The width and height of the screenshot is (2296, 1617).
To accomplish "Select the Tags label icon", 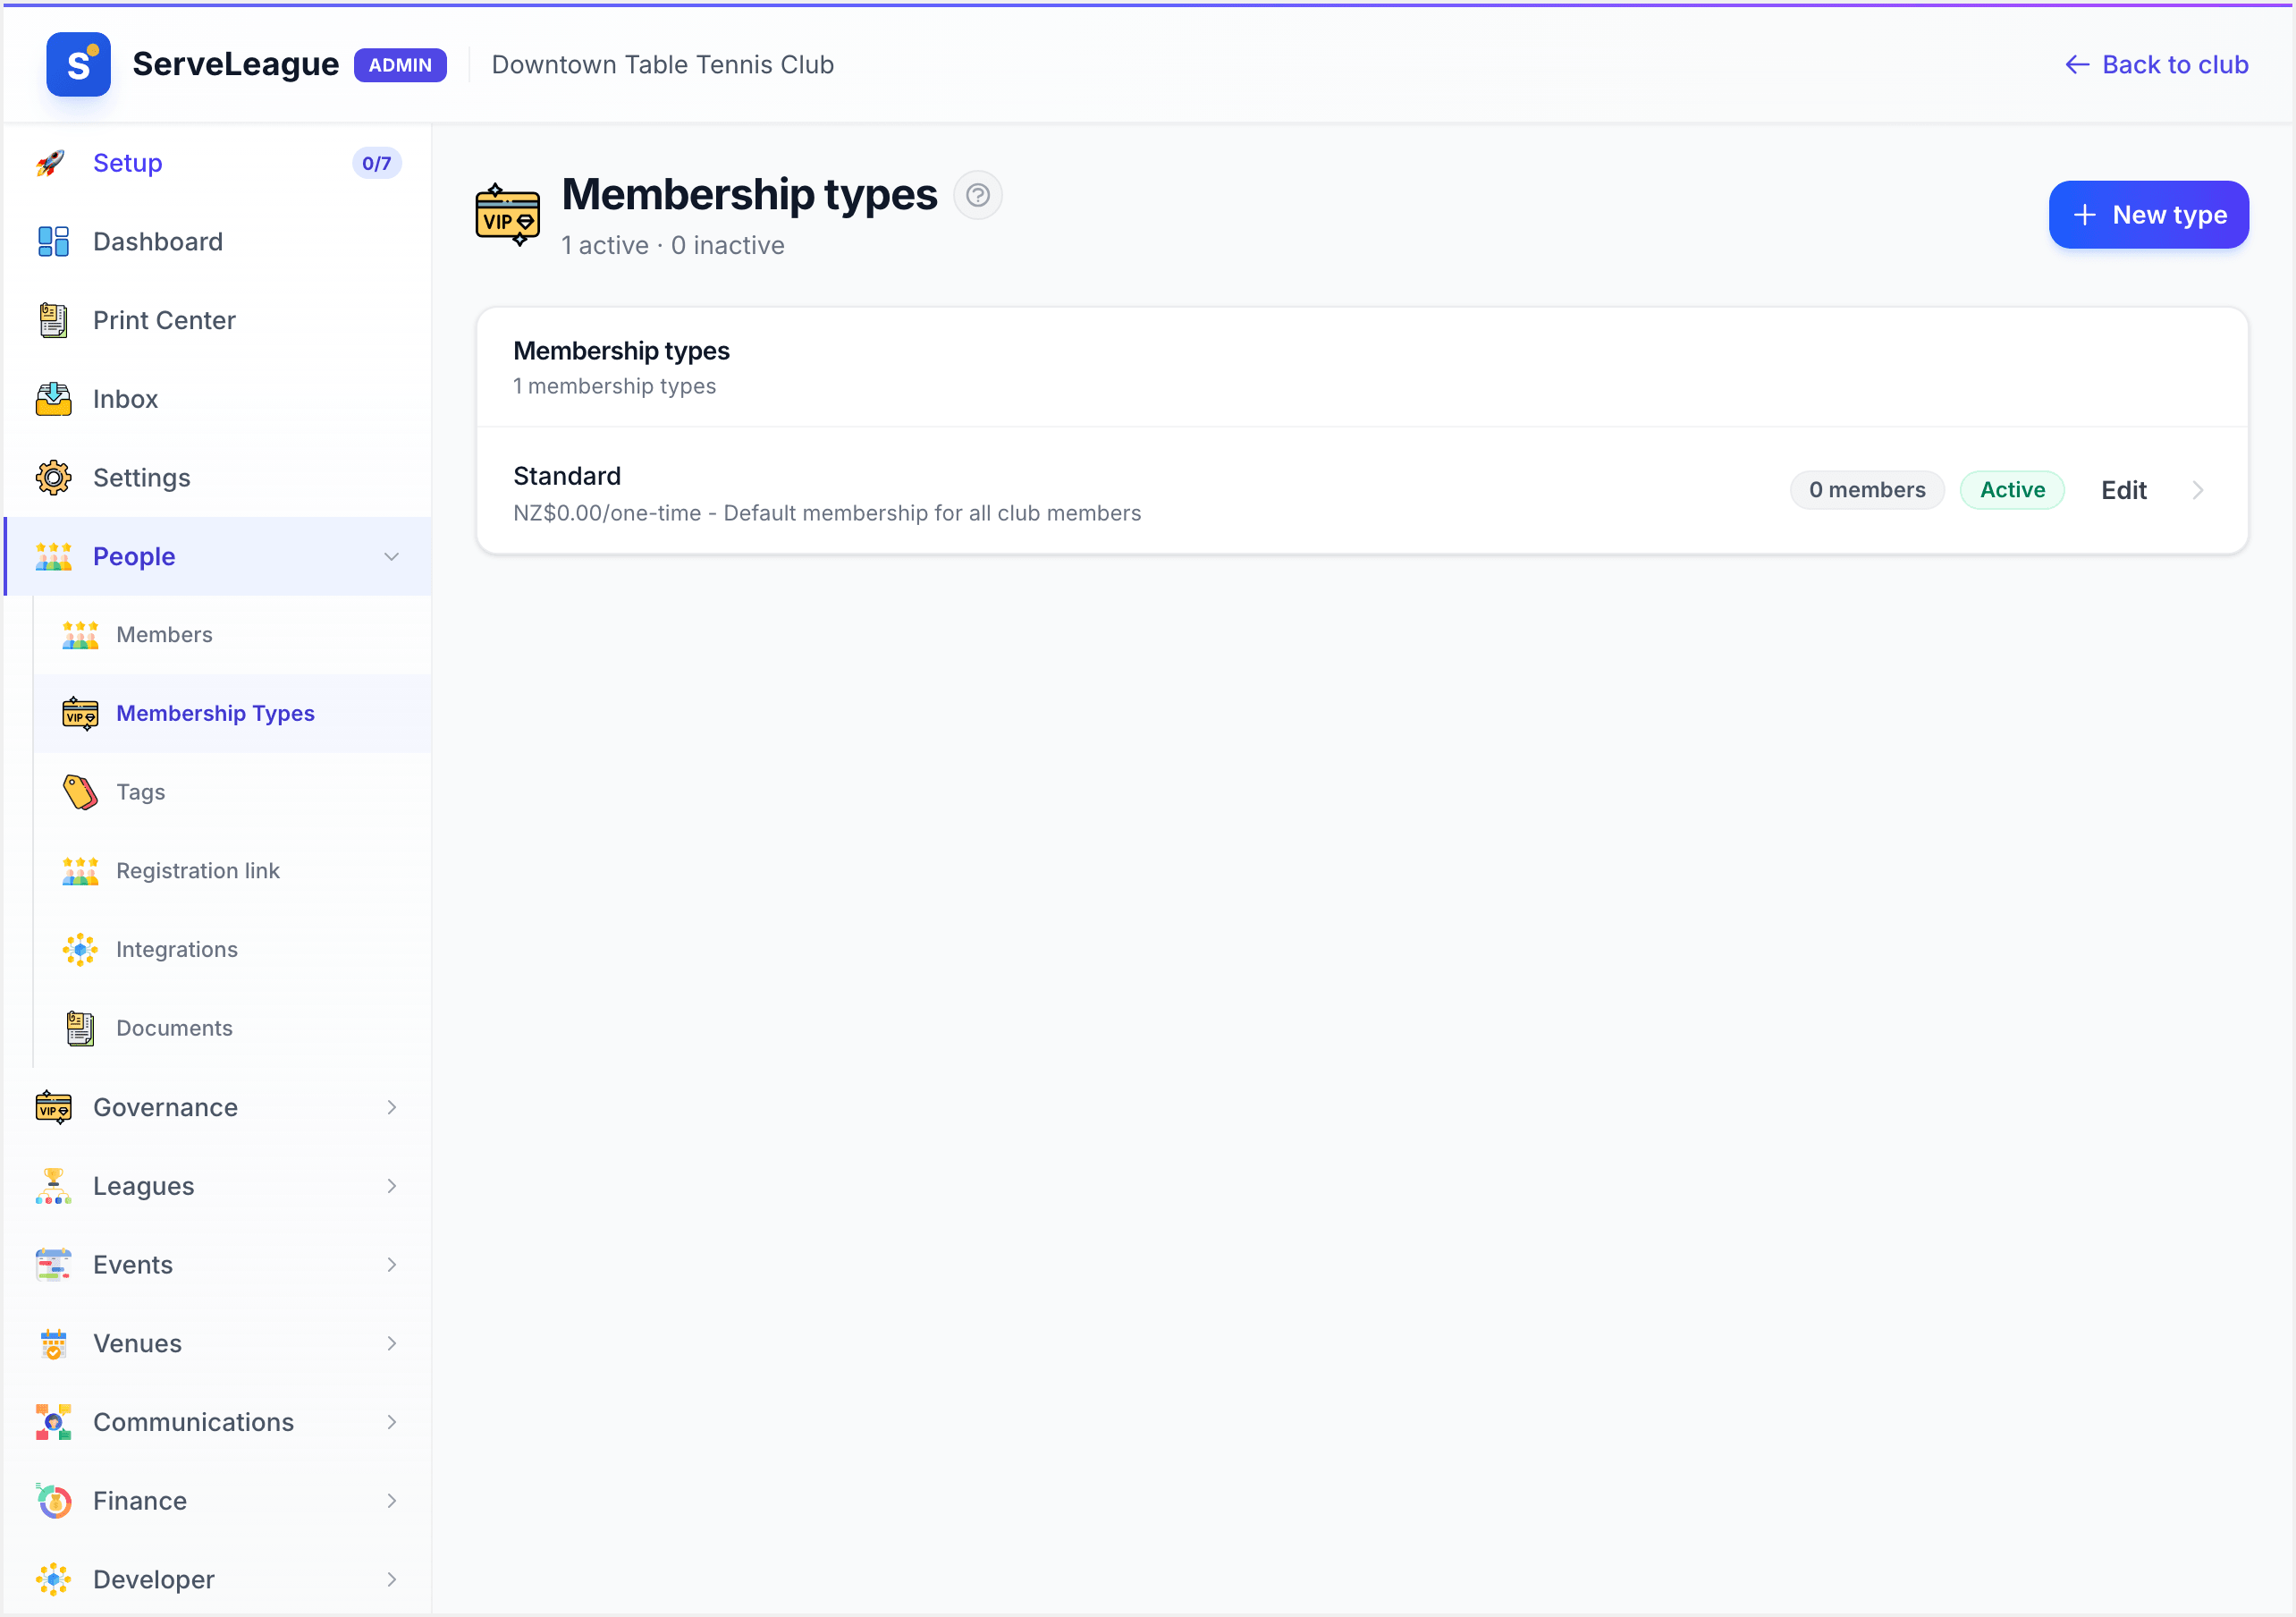I will (x=80, y=792).
